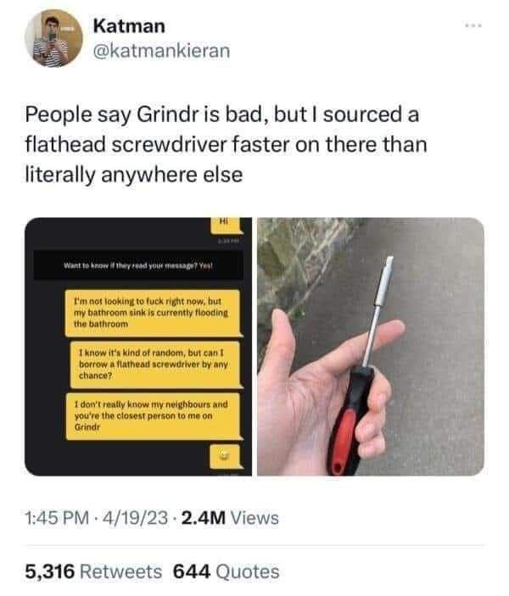Tap the laughing emoji chat bubble

pos(225,456)
